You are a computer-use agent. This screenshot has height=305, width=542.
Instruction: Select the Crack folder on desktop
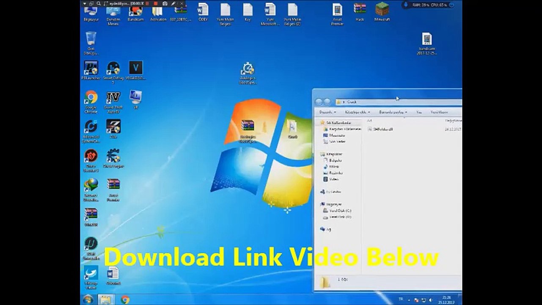(x=292, y=129)
